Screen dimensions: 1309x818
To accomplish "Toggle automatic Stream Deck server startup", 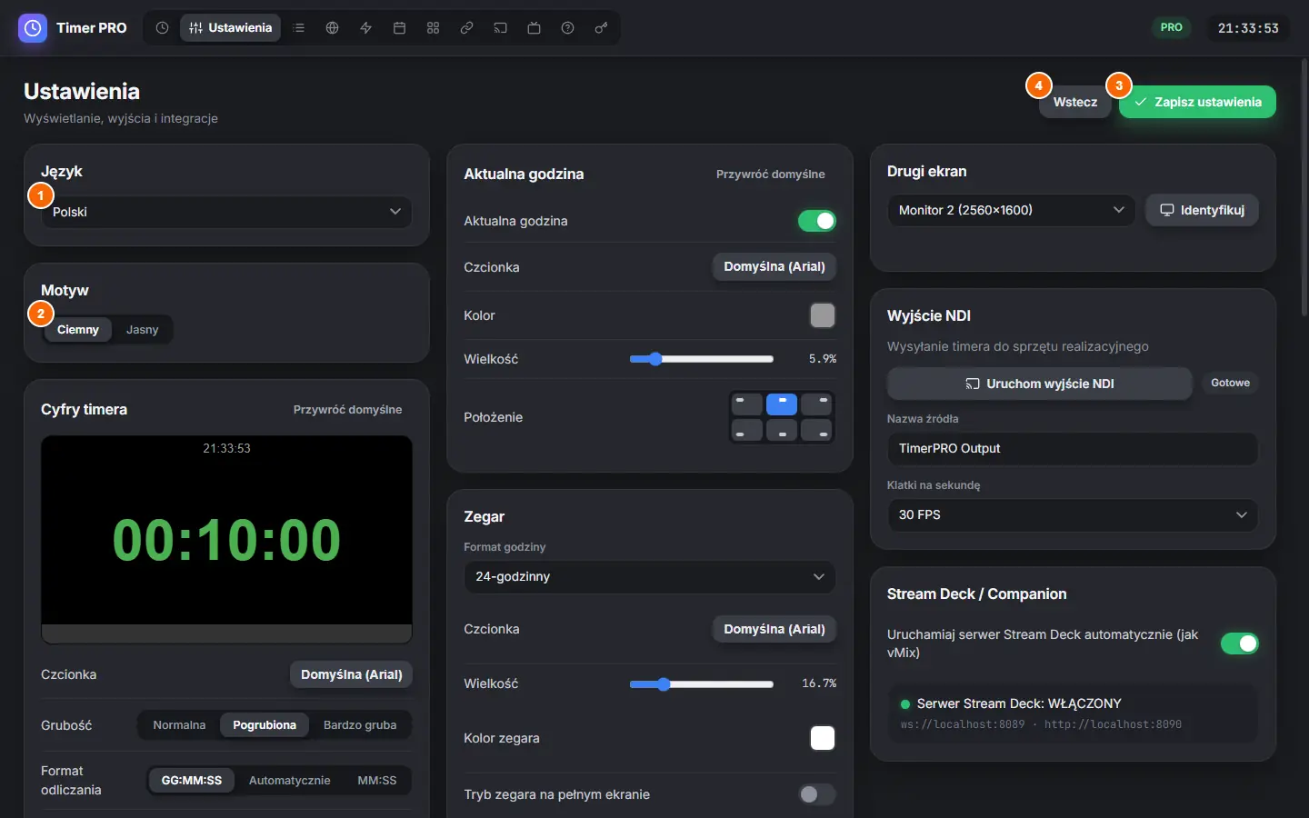I will point(1240,643).
